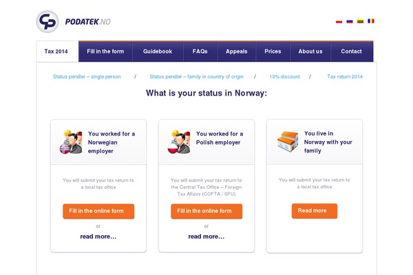Open the Contact page
This screenshot has height=275, width=413.
pyautogui.click(x=351, y=52)
